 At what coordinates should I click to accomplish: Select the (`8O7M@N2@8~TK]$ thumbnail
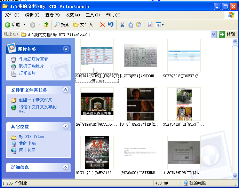[184, 152]
